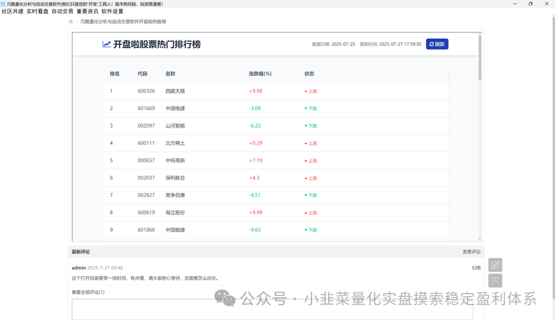Click the +9.98 change value
This screenshot has width=555, height=321.
[x=255, y=91]
